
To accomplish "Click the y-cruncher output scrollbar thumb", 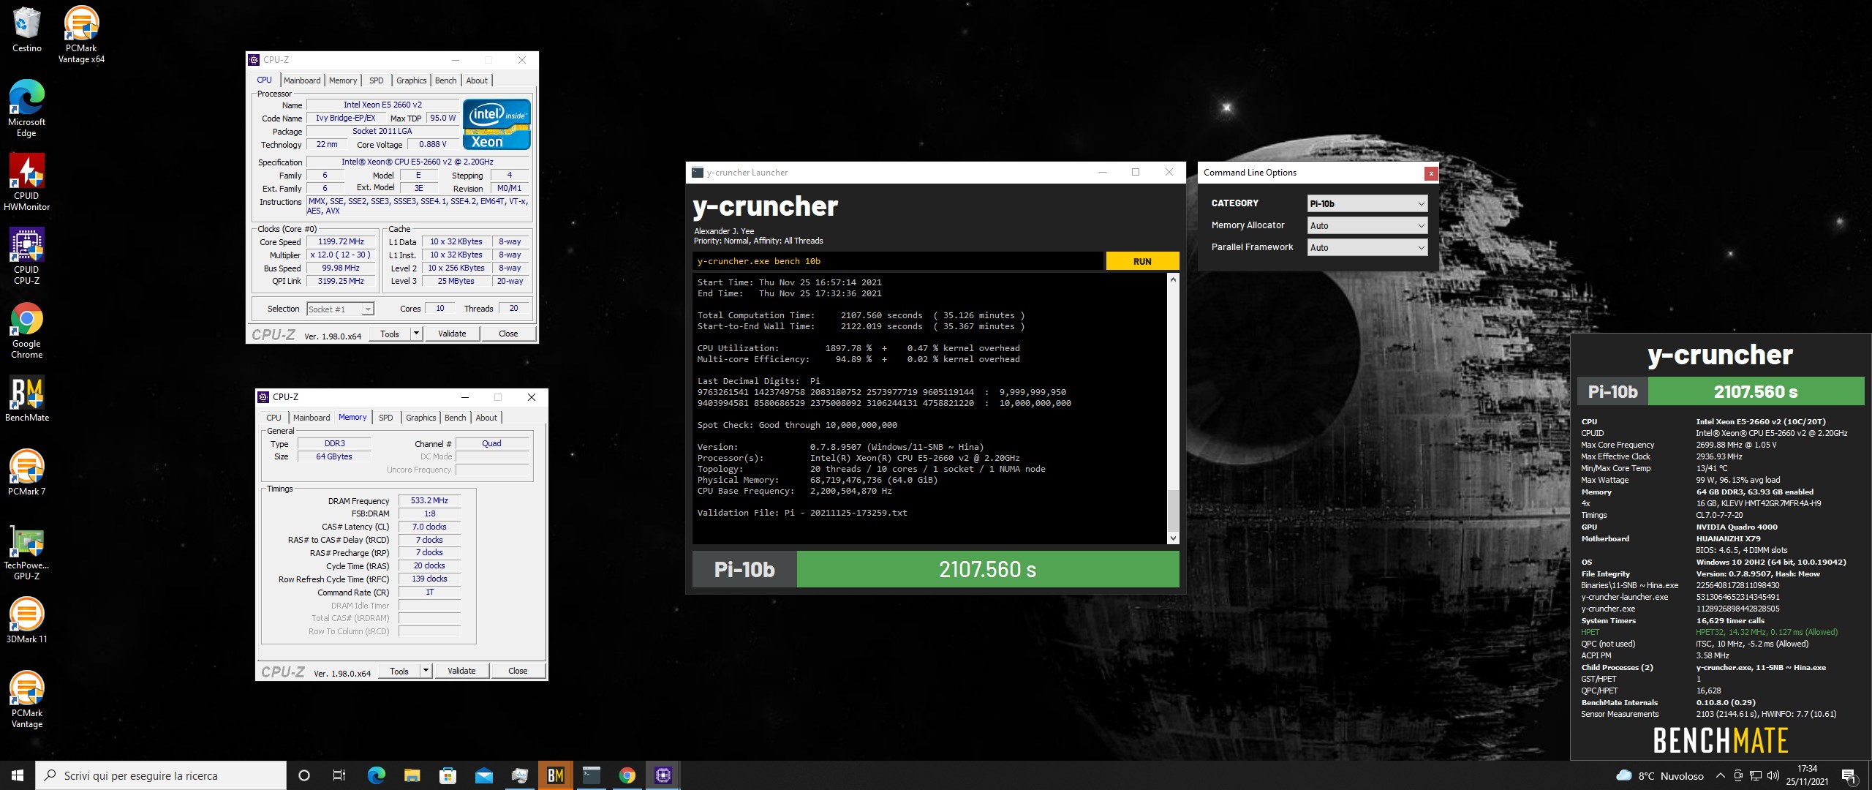I will (1173, 511).
